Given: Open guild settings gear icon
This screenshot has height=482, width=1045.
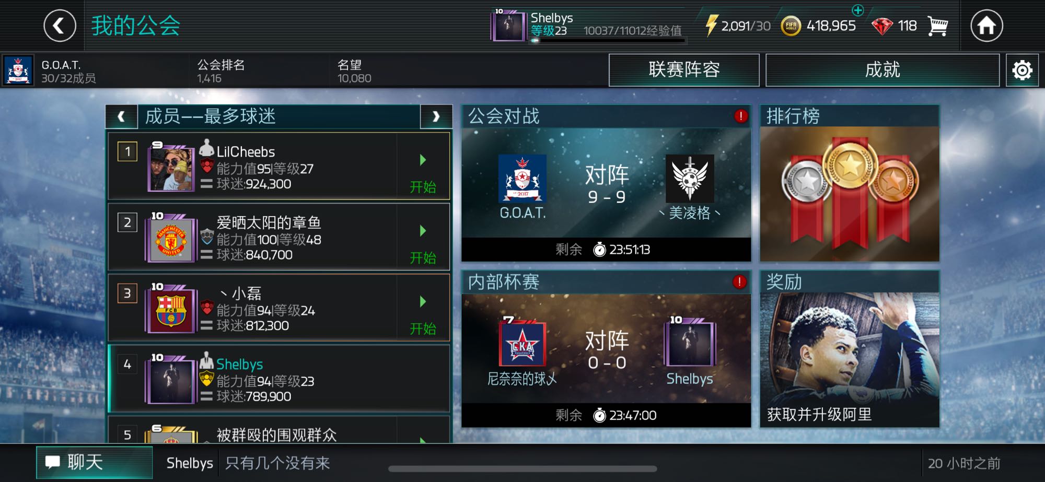Looking at the screenshot, I should [x=1022, y=70].
